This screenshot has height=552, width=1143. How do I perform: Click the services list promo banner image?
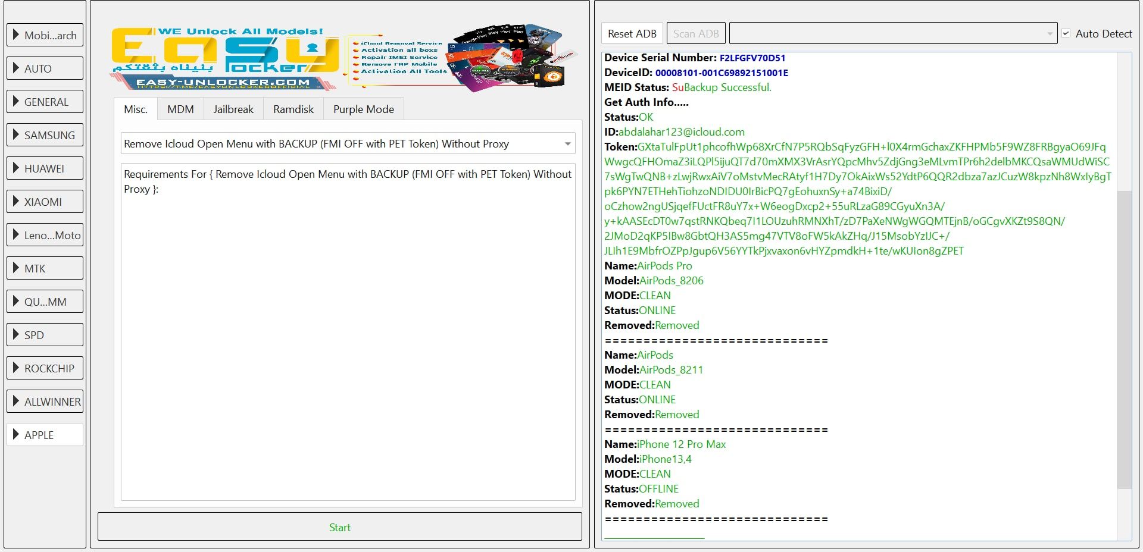pos(461,58)
